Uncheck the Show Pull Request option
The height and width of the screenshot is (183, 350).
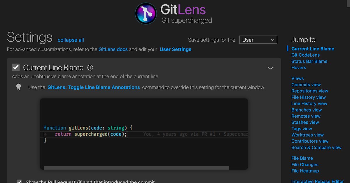tap(19, 181)
